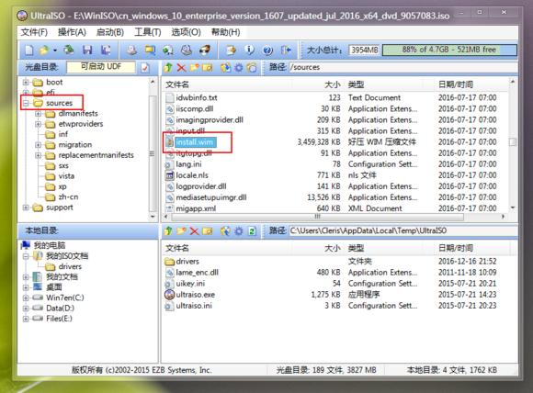Expand the dlmanifests folder node
Screen dimensions: 533x393
(x=38, y=114)
